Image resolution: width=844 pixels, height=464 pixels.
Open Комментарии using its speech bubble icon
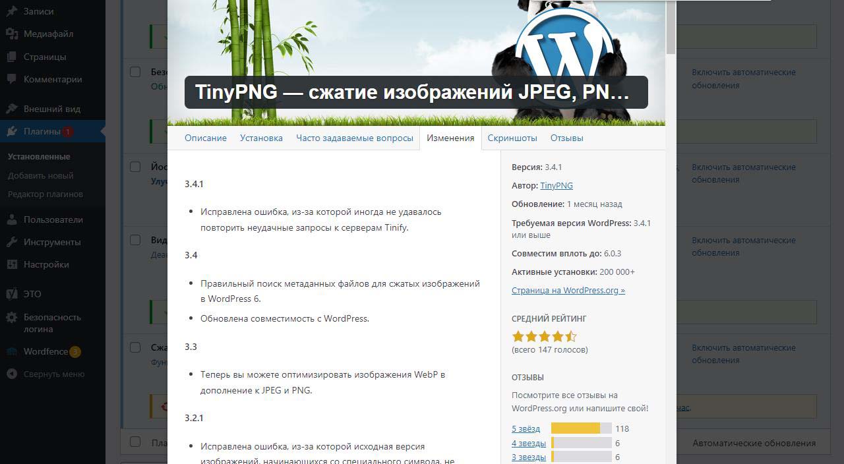(12, 79)
